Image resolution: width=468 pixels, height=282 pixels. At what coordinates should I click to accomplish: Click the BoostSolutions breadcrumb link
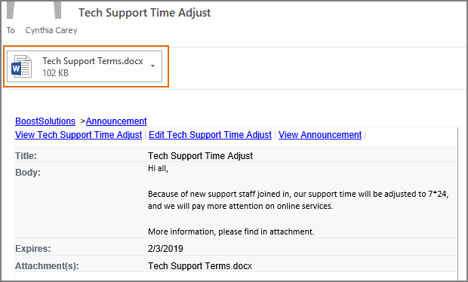coord(45,121)
